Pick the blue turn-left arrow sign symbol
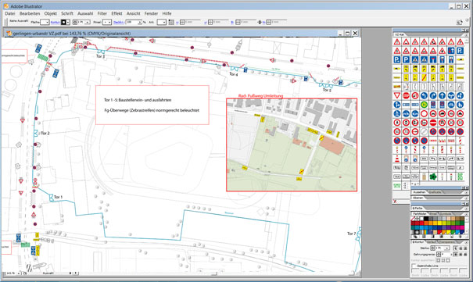This screenshot has width=473, height=282. click(x=424, y=96)
